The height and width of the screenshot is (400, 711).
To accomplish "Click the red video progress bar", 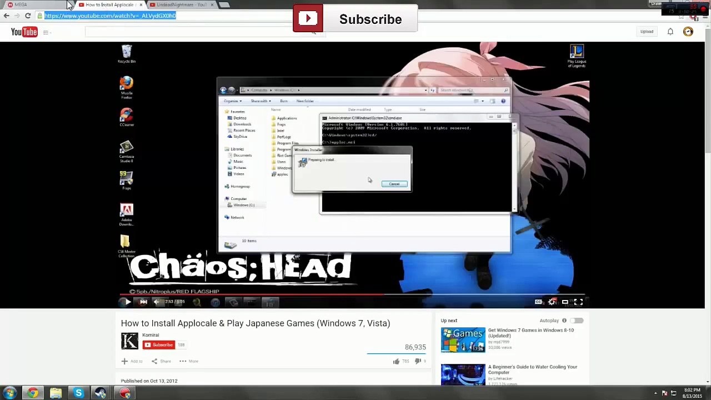I will point(252,294).
